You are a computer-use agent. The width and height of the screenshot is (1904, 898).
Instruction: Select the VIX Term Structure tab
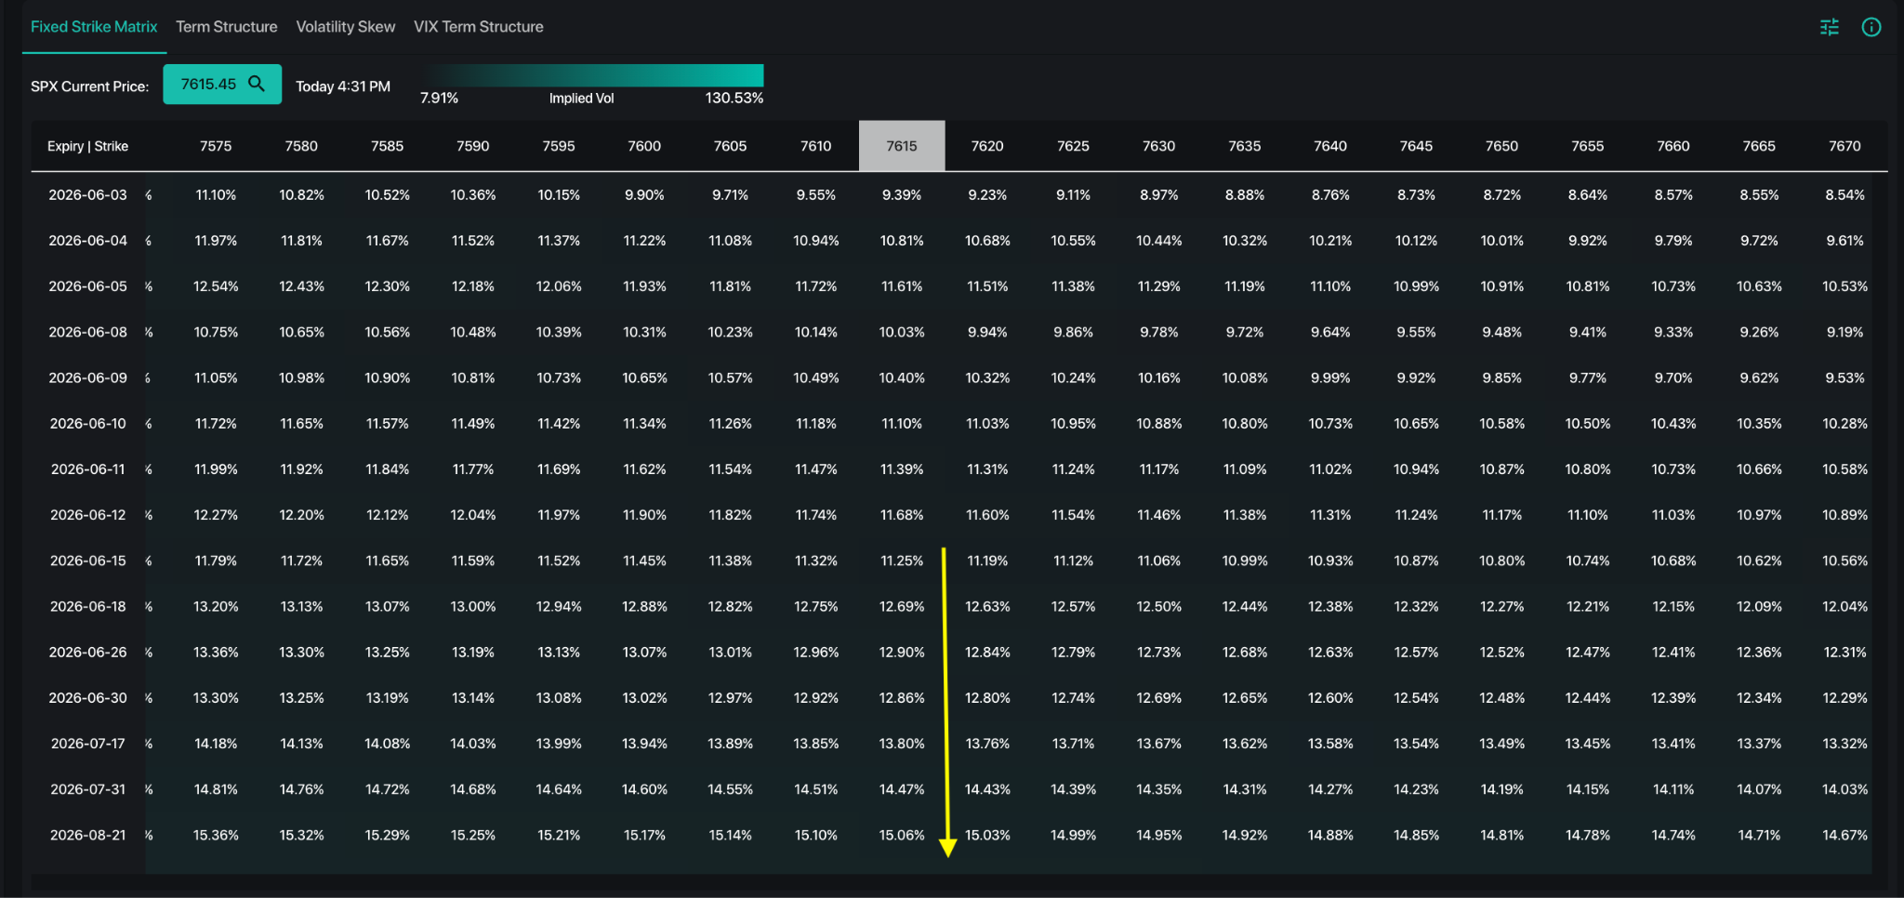[479, 27]
